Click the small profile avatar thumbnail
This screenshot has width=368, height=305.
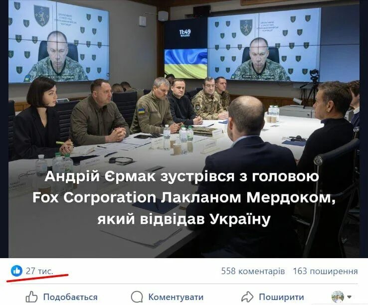(x=338, y=297)
